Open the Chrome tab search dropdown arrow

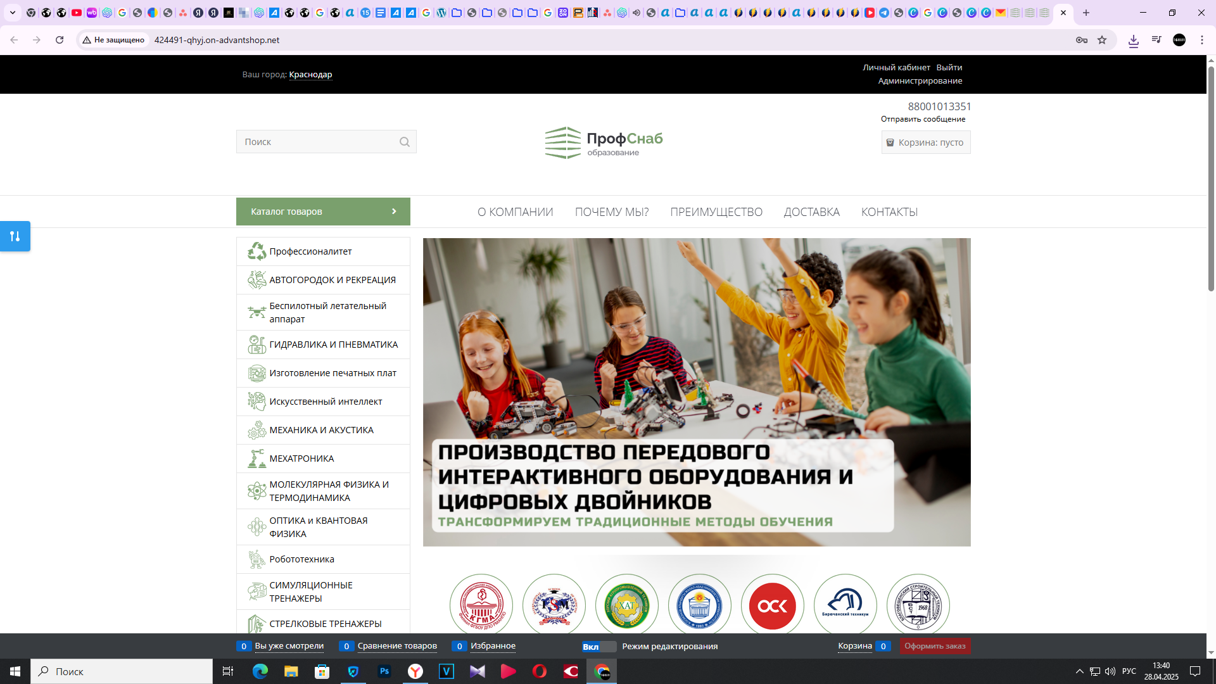12,13
